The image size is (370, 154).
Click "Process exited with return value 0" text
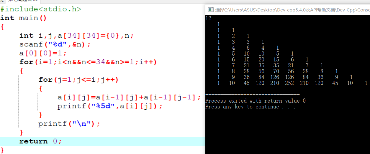[x=255, y=101]
